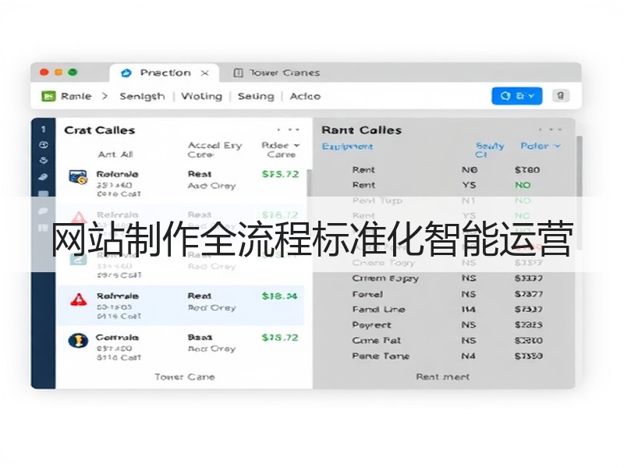The width and height of the screenshot is (624, 468).
Task: Open the blue dropdown button in toolbar
Action: 517,96
